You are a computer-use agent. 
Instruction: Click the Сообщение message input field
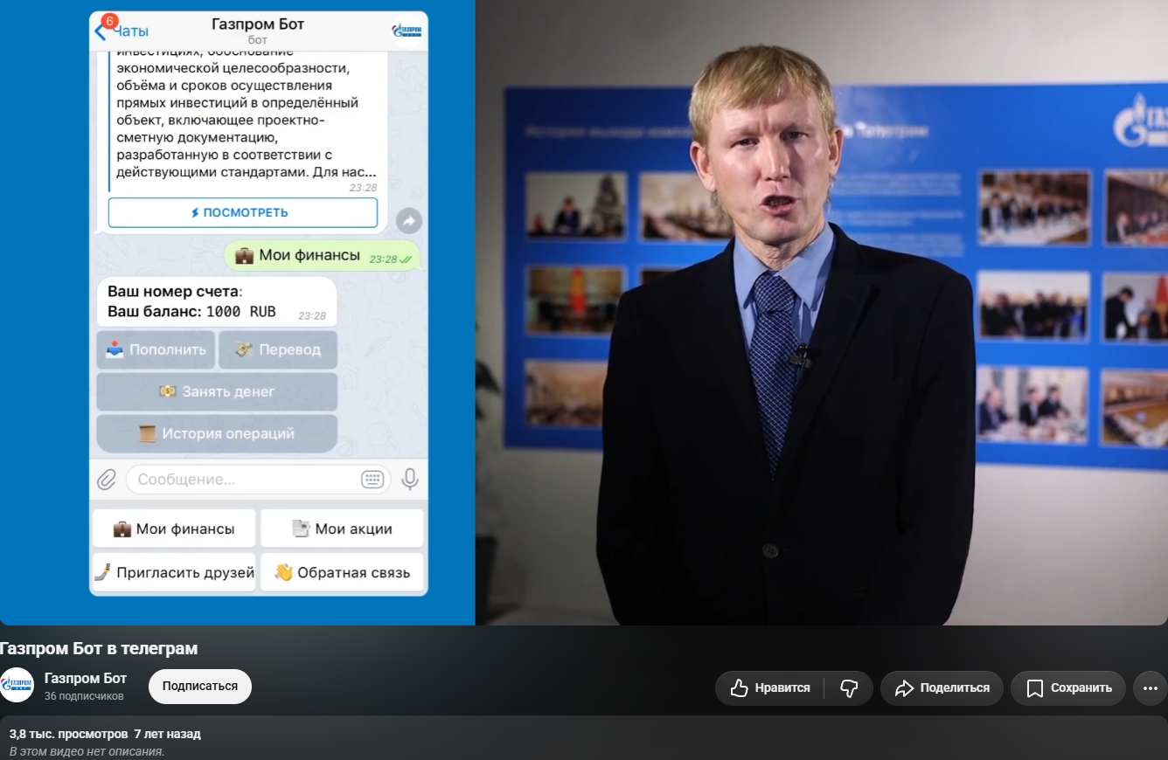click(x=259, y=480)
